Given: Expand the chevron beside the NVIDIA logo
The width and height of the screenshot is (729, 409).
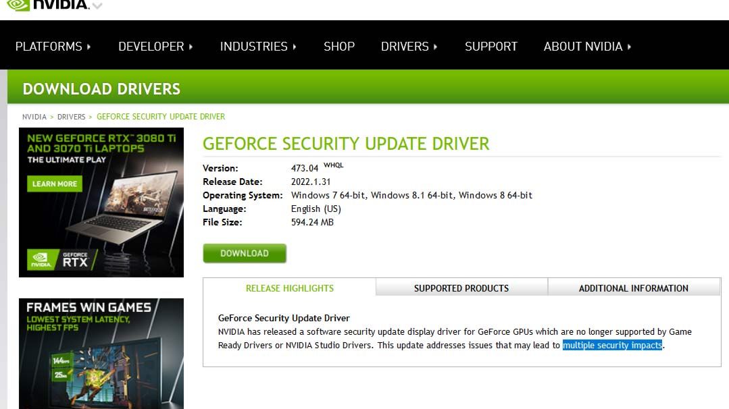Looking at the screenshot, I should (97, 6).
